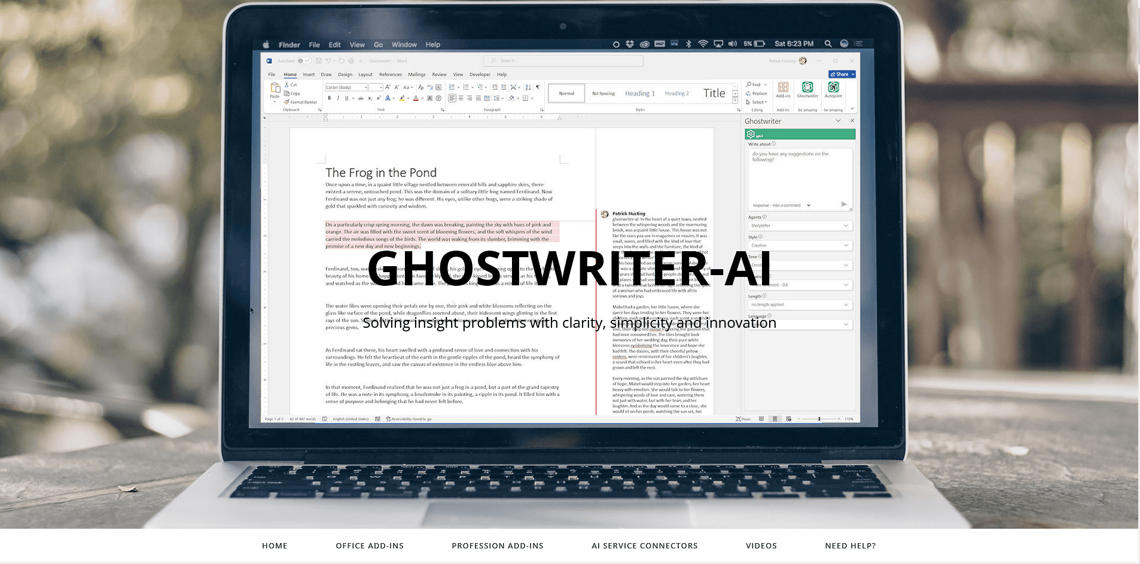Click the numbered list icon

[x=466, y=87]
